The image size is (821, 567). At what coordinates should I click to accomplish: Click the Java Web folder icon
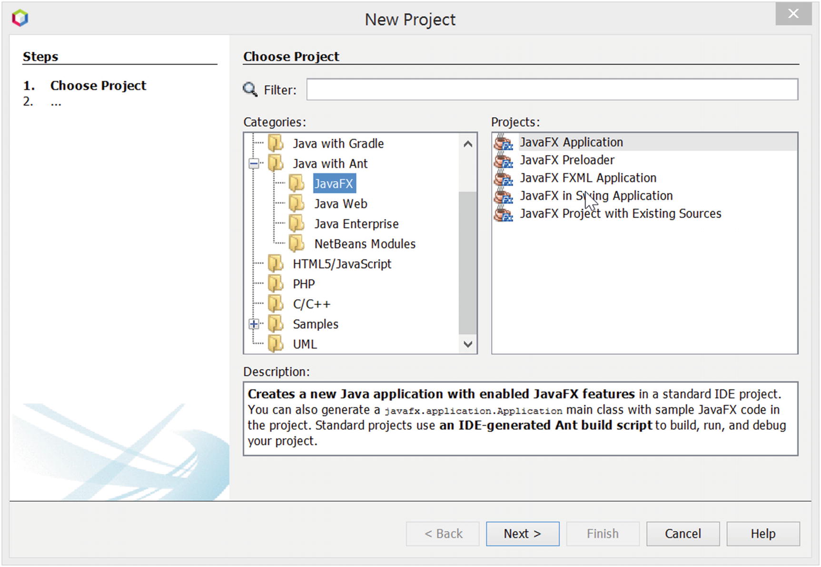point(297,203)
